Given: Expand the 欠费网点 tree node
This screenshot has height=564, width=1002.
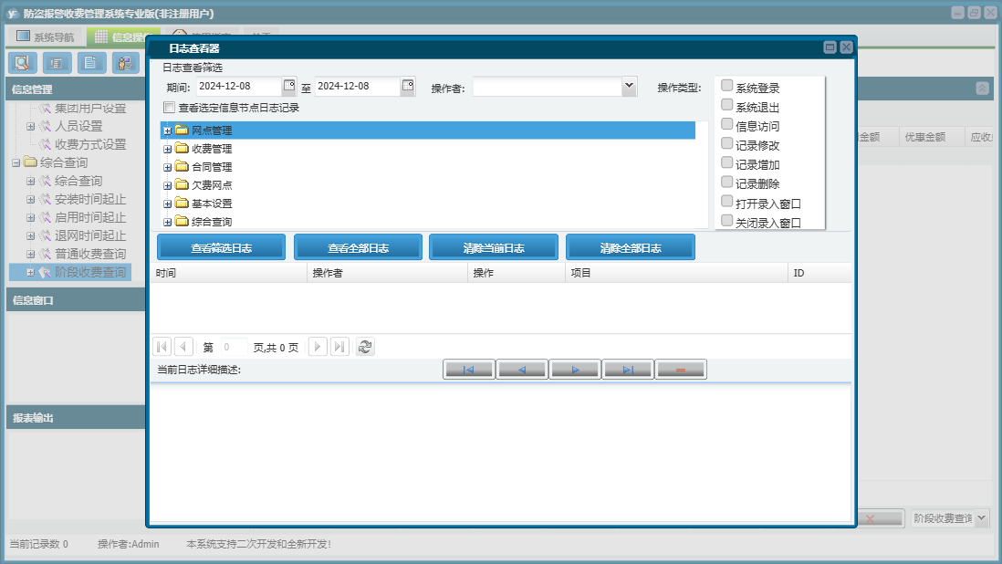Looking at the screenshot, I should click(x=167, y=186).
